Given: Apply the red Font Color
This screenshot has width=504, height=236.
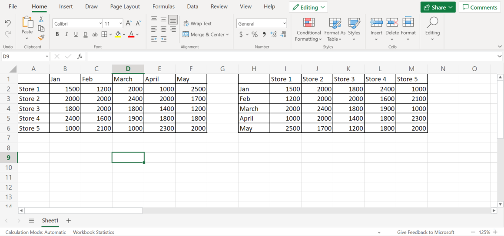Looking at the screenshot, I should coord(131,34).
